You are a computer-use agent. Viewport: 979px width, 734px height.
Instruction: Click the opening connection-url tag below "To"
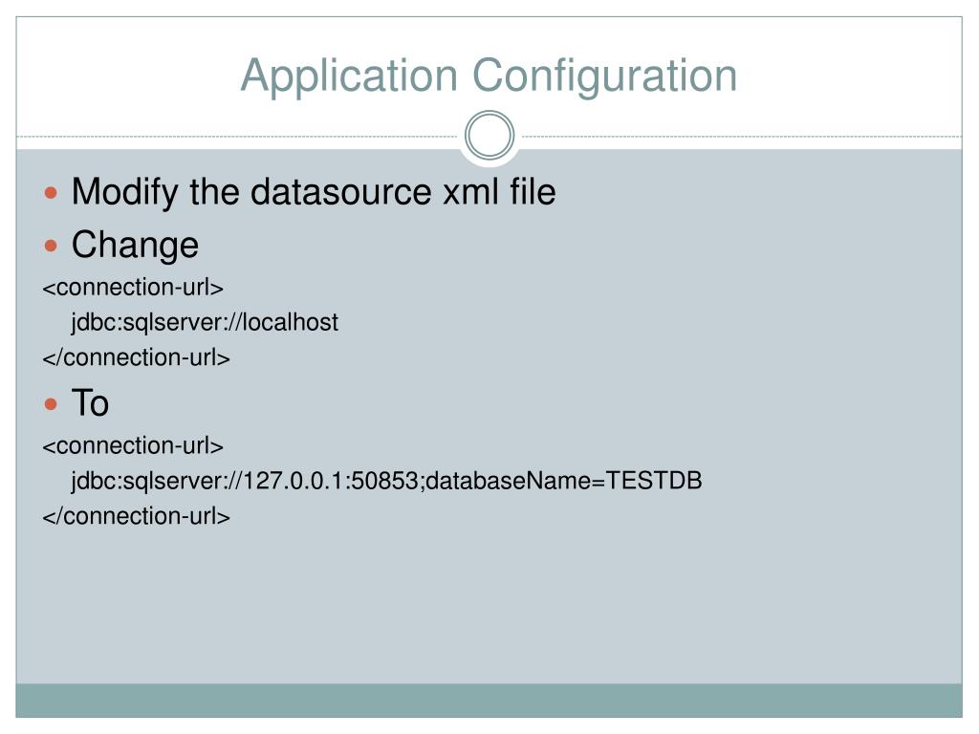click(x=133, y=445)
